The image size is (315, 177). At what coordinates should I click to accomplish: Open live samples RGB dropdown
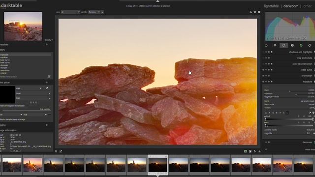(35, 115)
